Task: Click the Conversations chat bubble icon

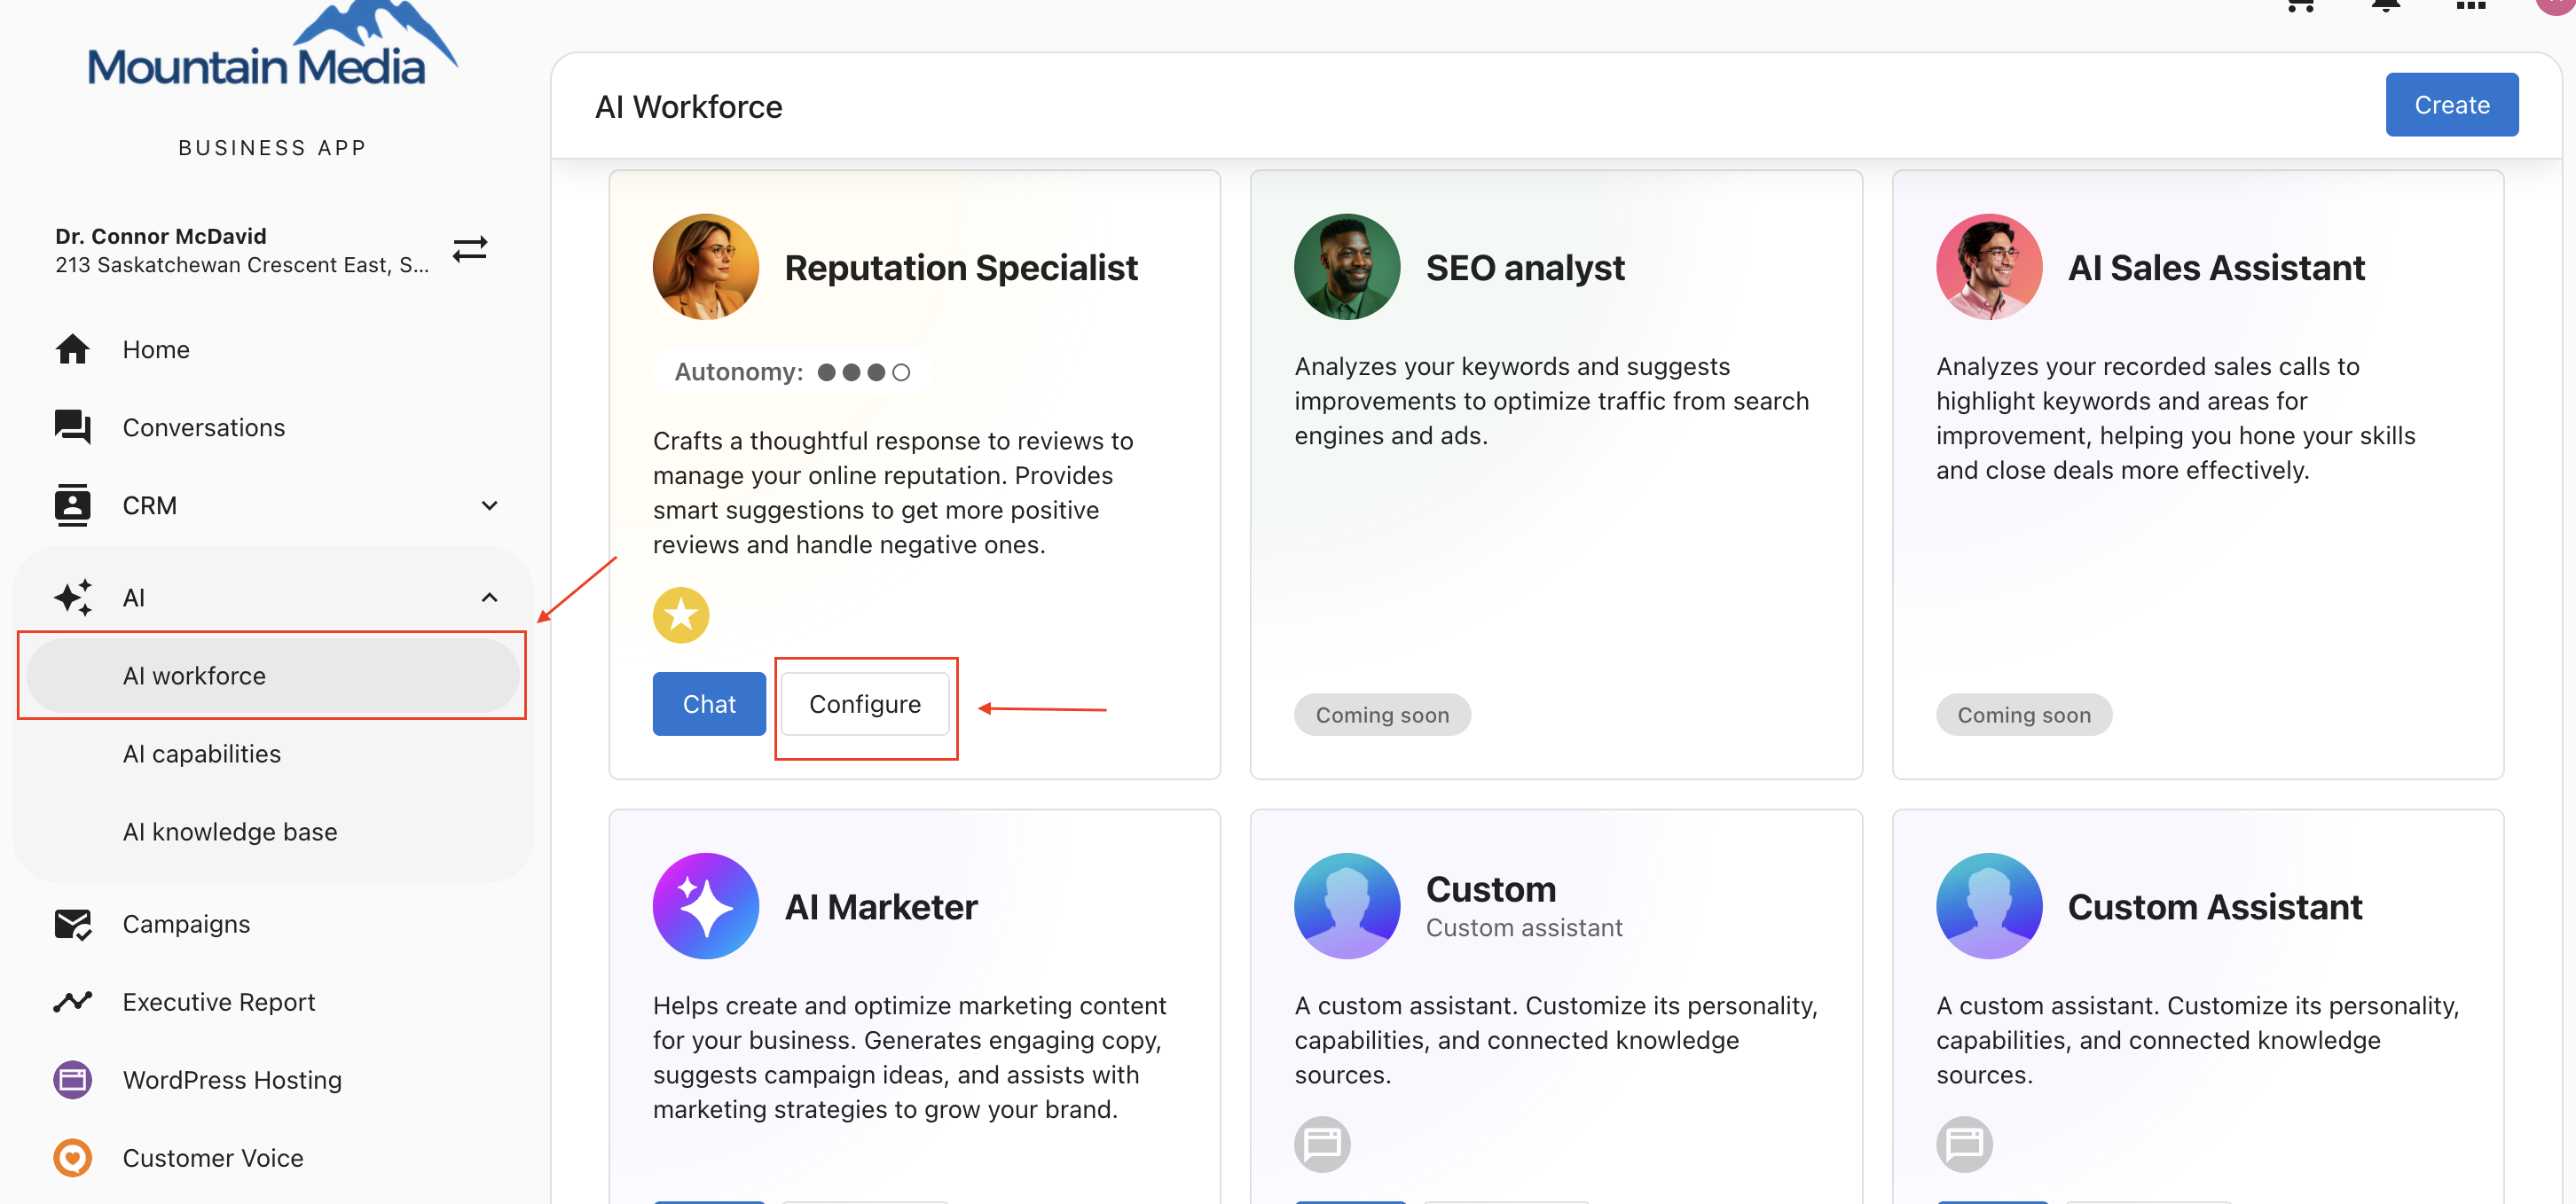Action: pyautogui.click(x=73, y=426)
